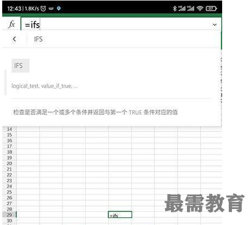Tap the battery indicator showing 27

pyautogui.click(x=211, y=8)
